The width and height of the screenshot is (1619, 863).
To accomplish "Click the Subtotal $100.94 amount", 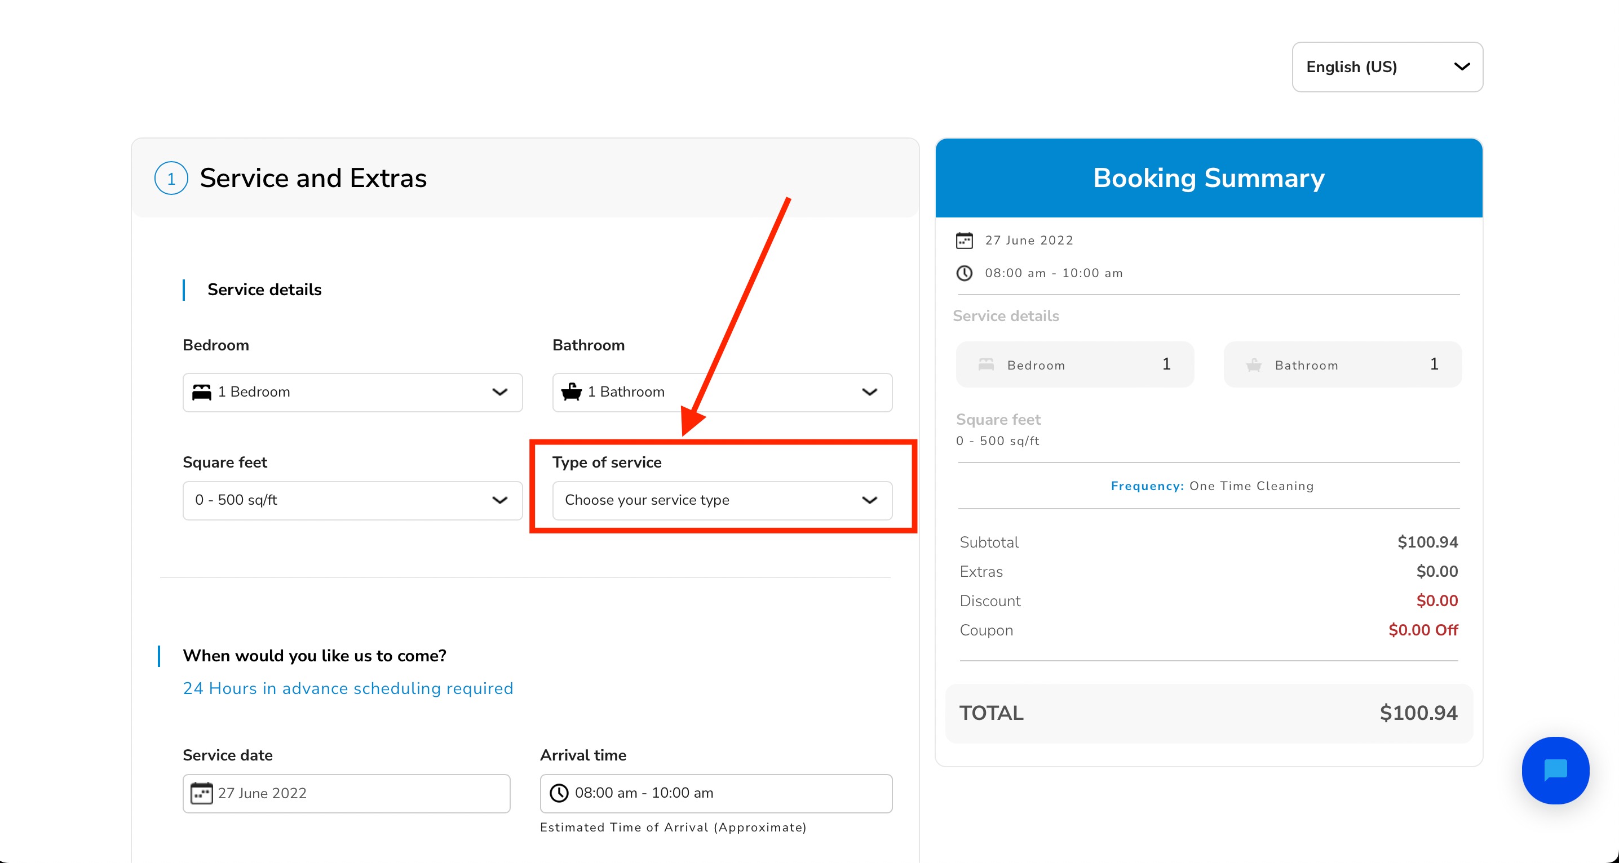I will (x=1427, y=542).
